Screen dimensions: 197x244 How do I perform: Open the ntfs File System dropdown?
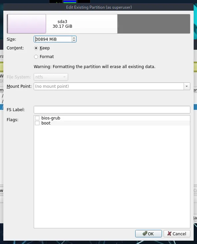pyautogui.click(x=51, y=77)
